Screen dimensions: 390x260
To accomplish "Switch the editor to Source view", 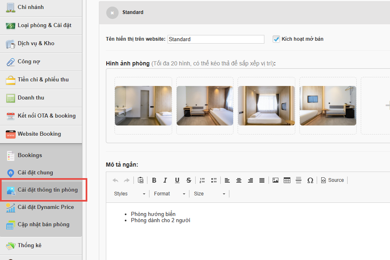I will [x=332, y=180].
